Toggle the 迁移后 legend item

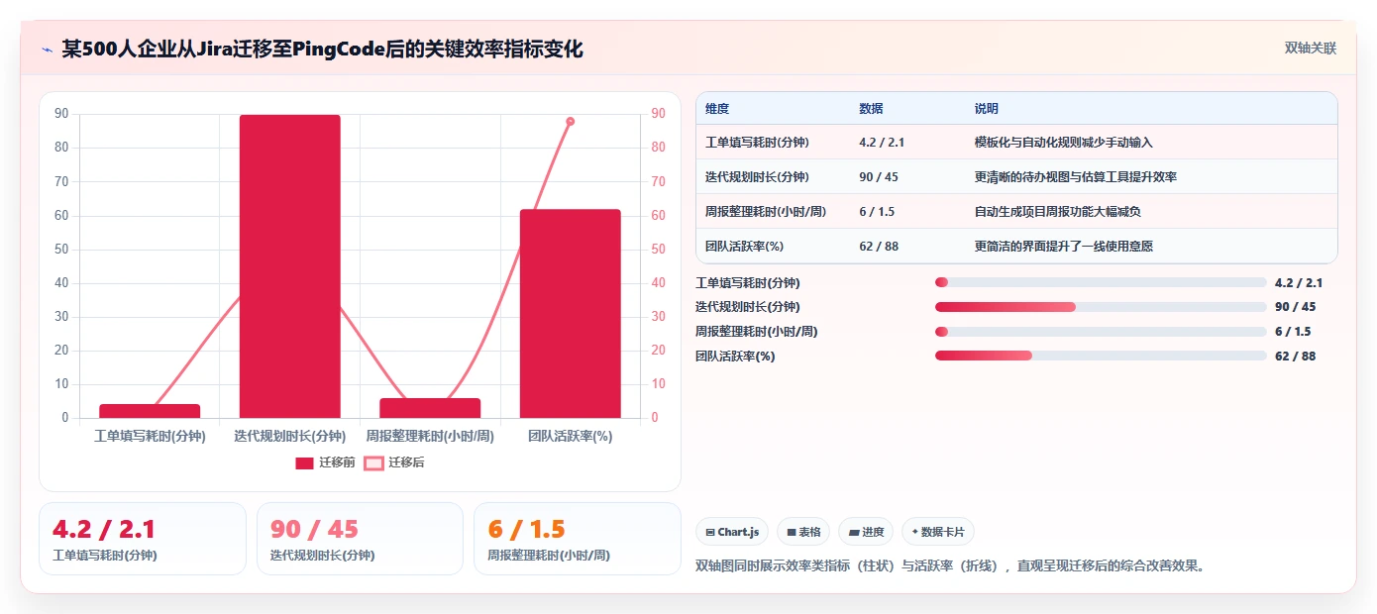tap(394, 462)
